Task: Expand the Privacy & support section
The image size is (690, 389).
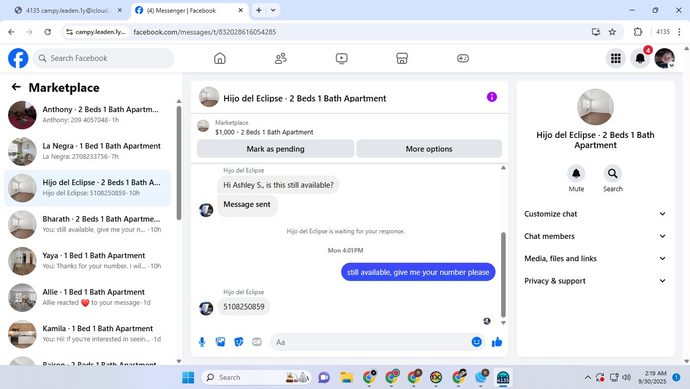Action: (x=595, y=281)
